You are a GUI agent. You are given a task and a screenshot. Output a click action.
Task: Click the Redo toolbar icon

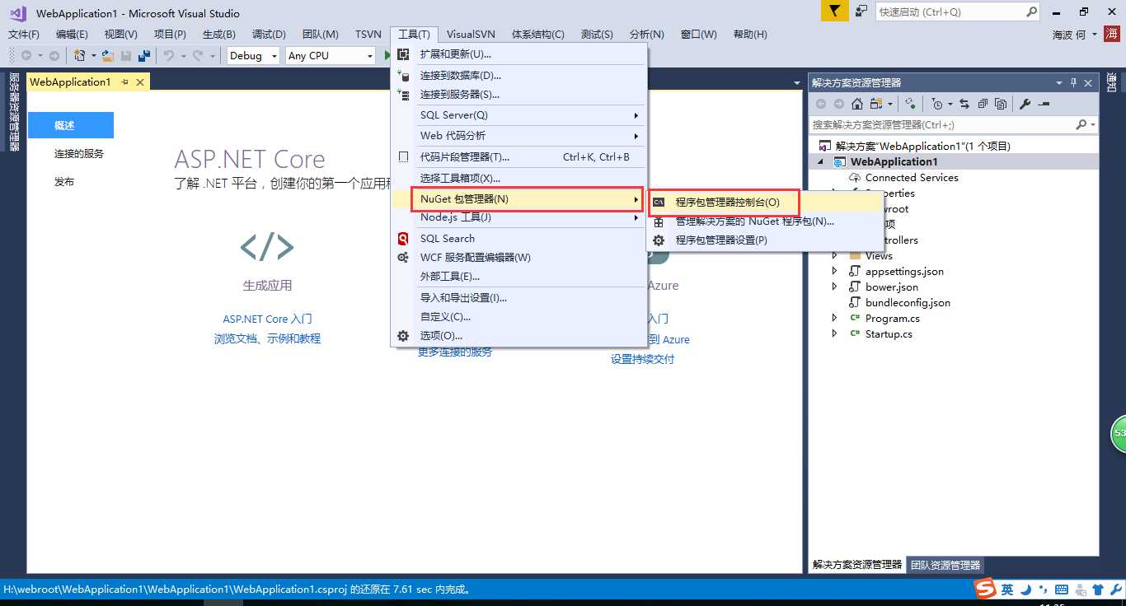[x=198, y=55]
